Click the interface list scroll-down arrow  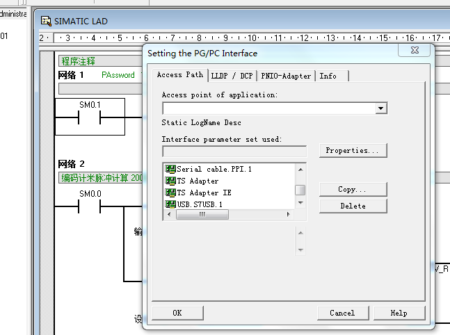point(300,203)
